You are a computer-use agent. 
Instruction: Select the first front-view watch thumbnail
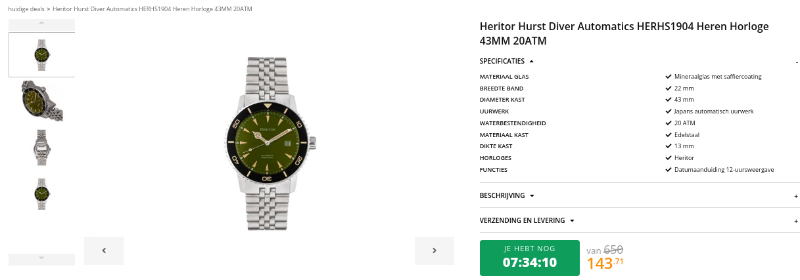(x=41, y=55)
